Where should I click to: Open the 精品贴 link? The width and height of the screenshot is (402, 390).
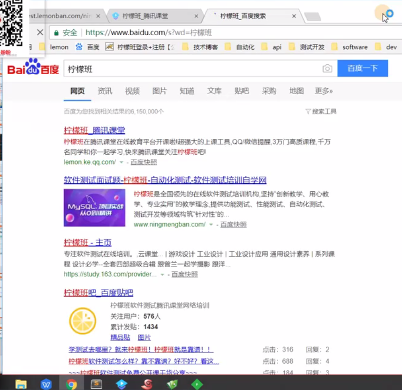coord(120,337)
